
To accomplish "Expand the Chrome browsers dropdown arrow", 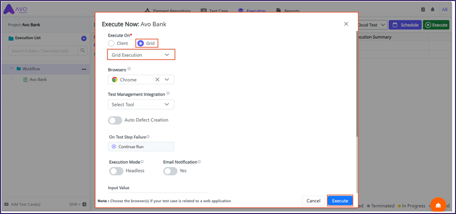I will coord(167,80).
